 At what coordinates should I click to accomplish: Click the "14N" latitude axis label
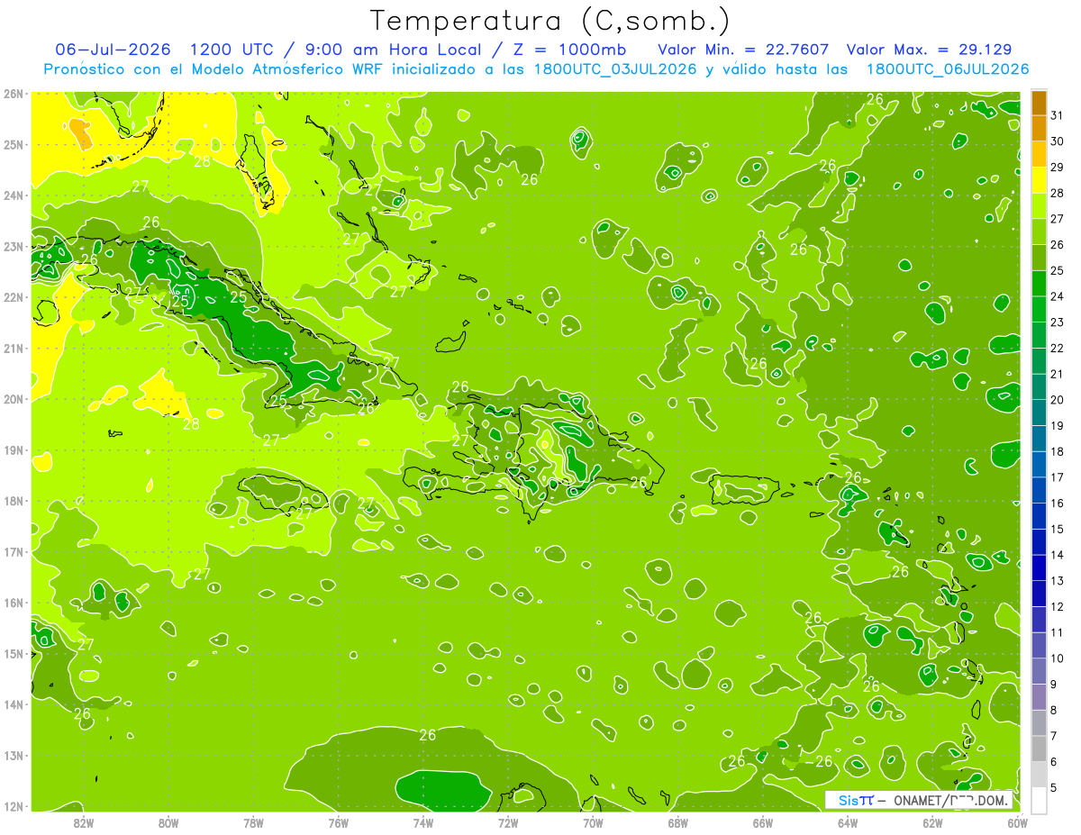(14, 704)
